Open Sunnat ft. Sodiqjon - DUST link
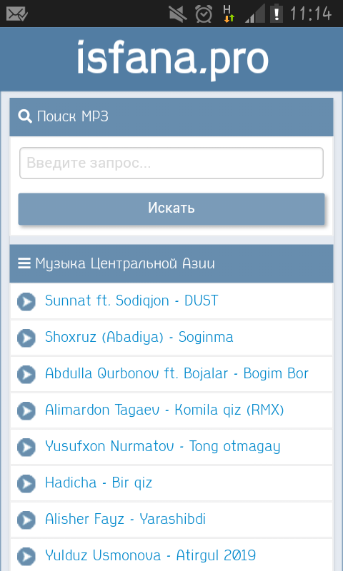343x571 pixels. click(x=131, y=300)
